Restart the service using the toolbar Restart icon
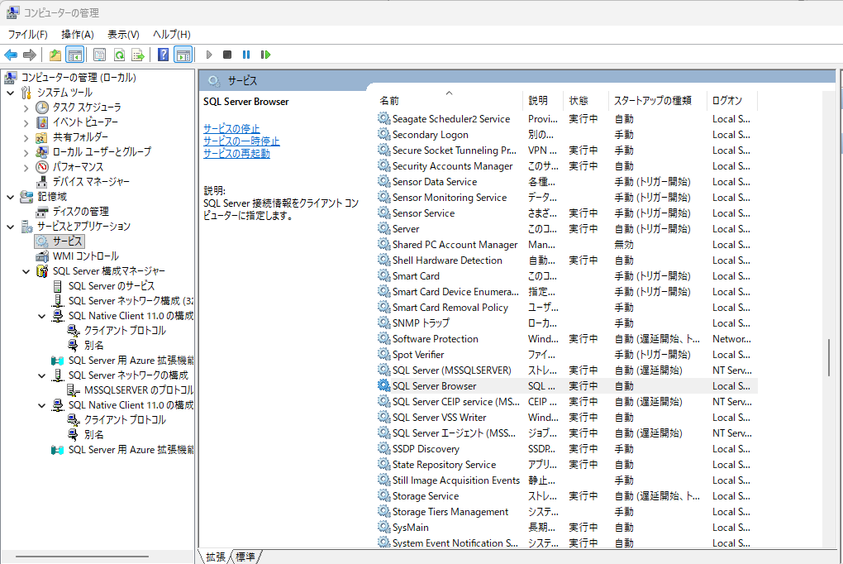The width and height of the screenshot is (843, 564). 265,55
